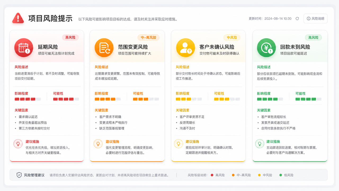Click the 客户未确认风险 影响程度 yellow bar

coord(189,99)
